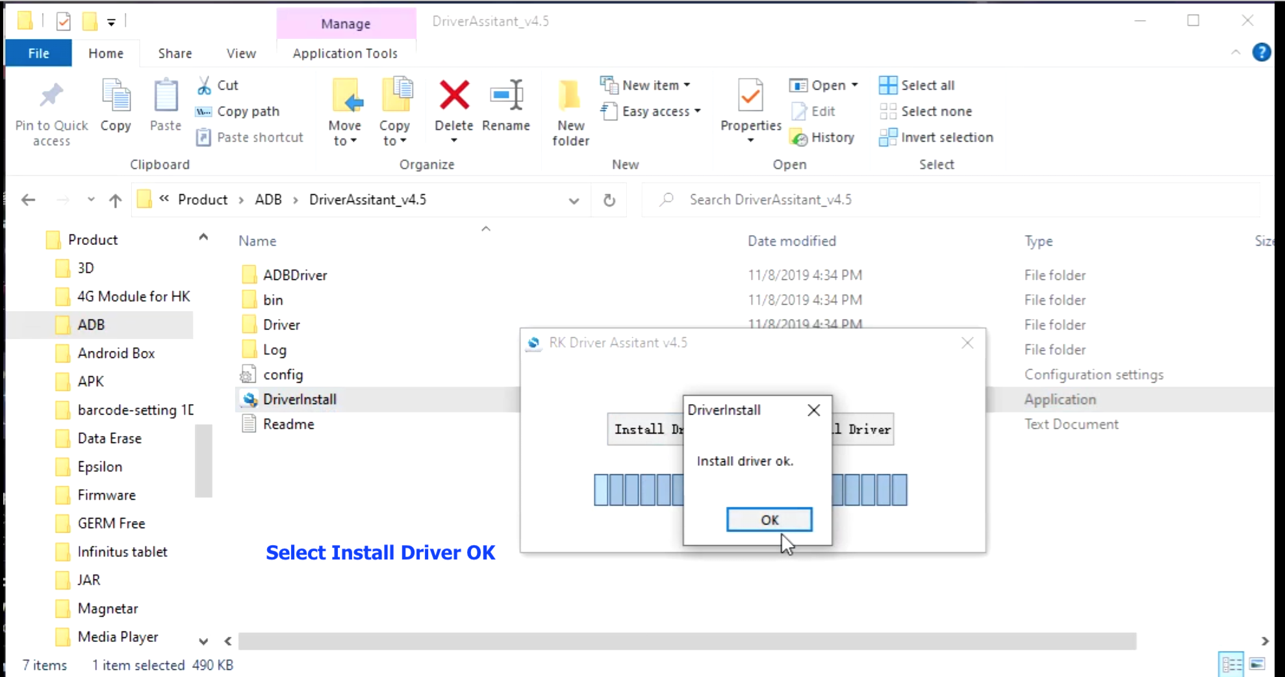Viewport: 1285px width, 677px height.
Task: Open the Open button dropdown arrow
Action: (855, 85)
